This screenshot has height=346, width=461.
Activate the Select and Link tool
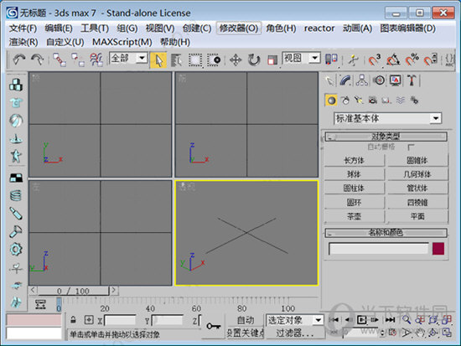click(60, 59)
